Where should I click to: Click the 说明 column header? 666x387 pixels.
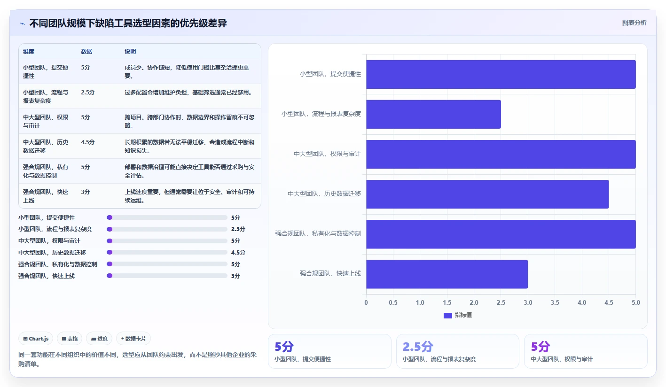(x=130, y=52)
